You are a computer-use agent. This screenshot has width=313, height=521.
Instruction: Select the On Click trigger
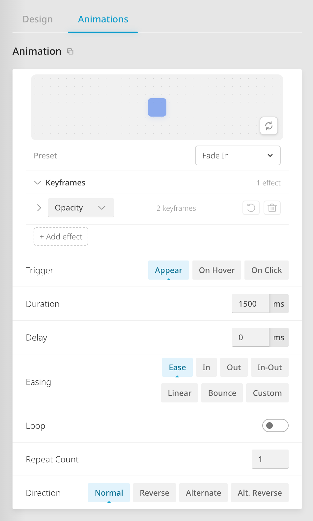point(267,270)
